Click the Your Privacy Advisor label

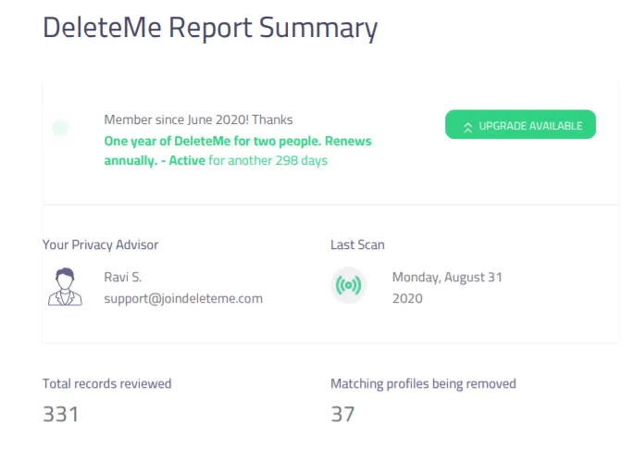[100, 244]
